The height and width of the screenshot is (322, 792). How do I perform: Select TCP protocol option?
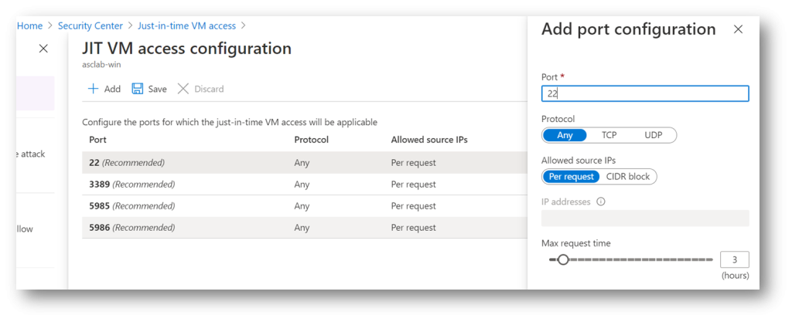click(x=609, y=135)
